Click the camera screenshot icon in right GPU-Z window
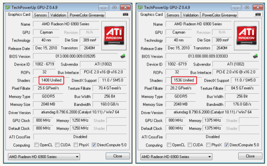Image resolution: width=267 pixels, height=166 pixels. point(258,15)
